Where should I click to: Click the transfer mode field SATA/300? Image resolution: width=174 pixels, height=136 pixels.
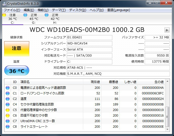click(90, 56)
